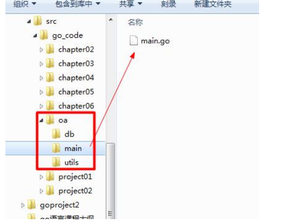Image resolution: width=291 pixels, height=224 pixels.
Task: Expand the project01 tree node
Action: click(42, 177)
